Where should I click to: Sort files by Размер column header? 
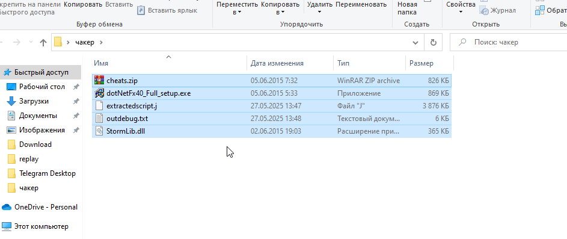(x=421, y=63)
